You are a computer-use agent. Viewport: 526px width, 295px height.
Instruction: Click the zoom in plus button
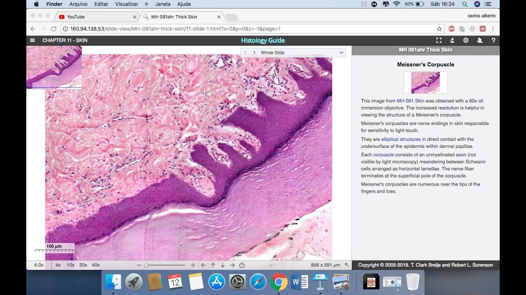point(193,265)
